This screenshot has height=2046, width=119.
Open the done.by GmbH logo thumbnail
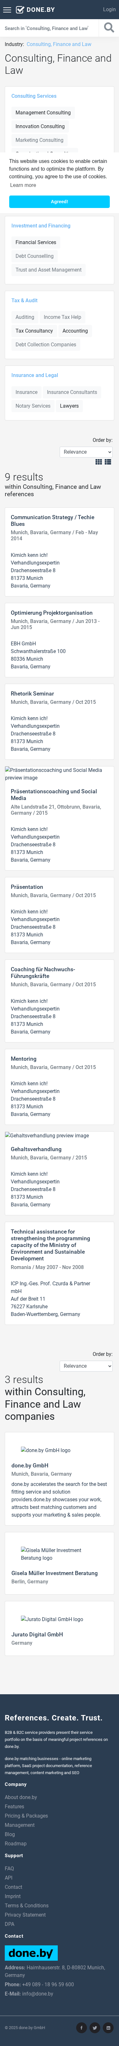click(x=45, y=1450)
